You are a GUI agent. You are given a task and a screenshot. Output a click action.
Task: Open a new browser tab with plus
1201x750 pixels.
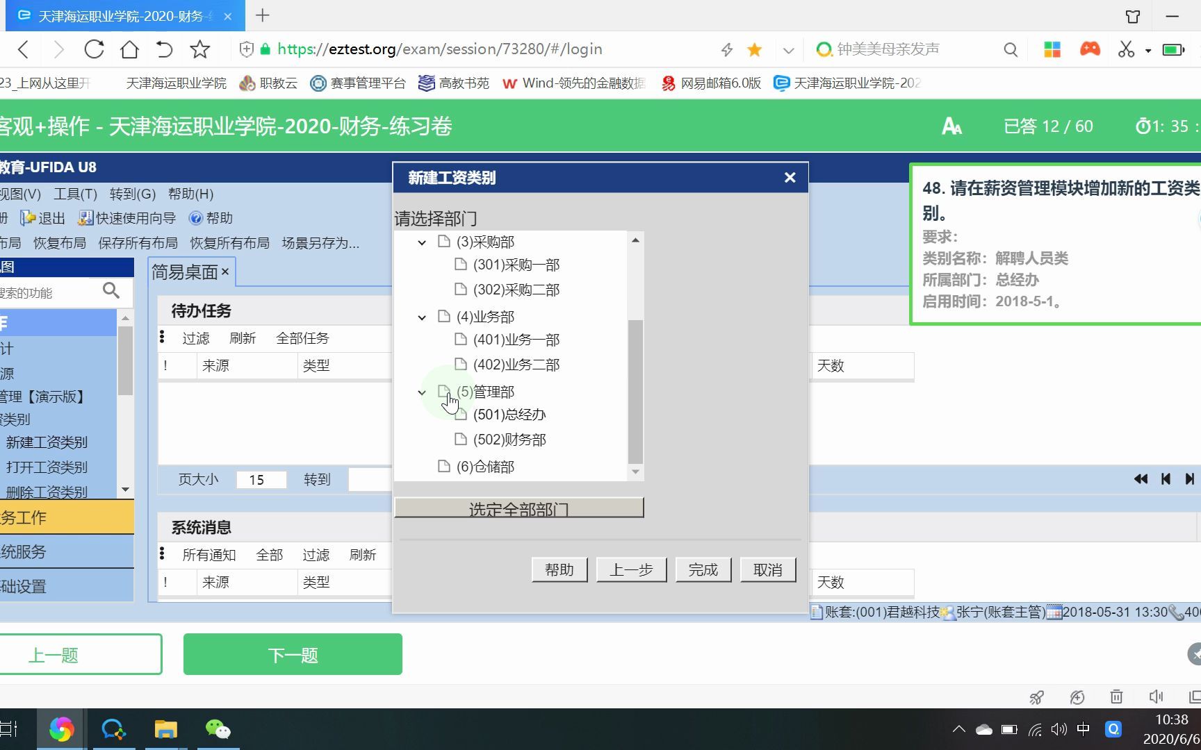tap(263, 15)
